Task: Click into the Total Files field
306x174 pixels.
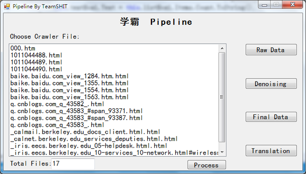Action: [73, 164]
